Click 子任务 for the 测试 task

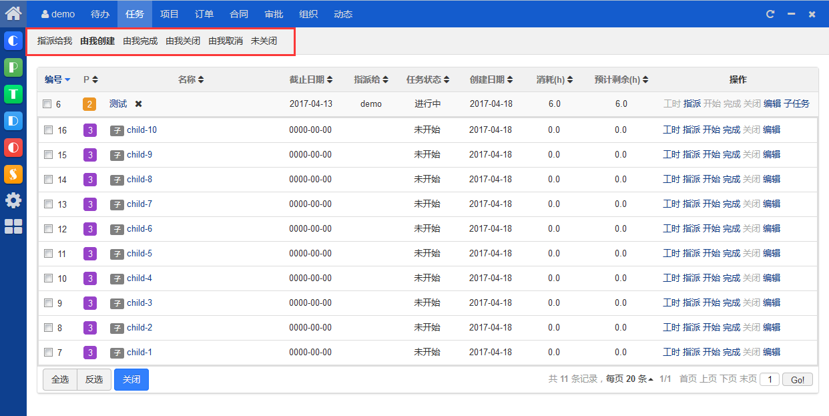coord(796,104)
